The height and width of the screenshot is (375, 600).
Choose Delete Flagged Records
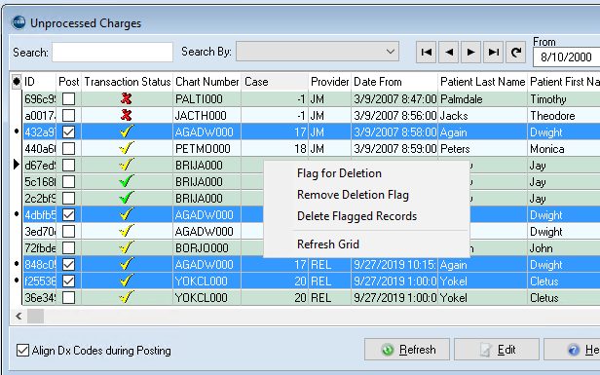point(356,216)
